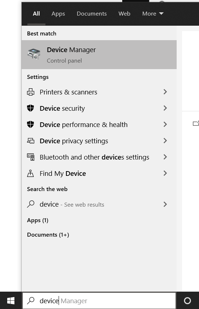Click the Device performance & health shield icon

(x=30, y=124)
